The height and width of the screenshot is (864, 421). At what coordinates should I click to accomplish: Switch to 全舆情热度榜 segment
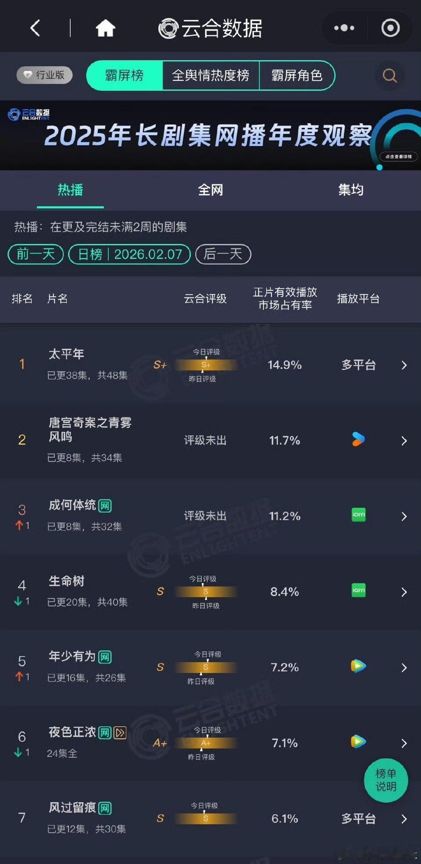click(x=210, y=75)
